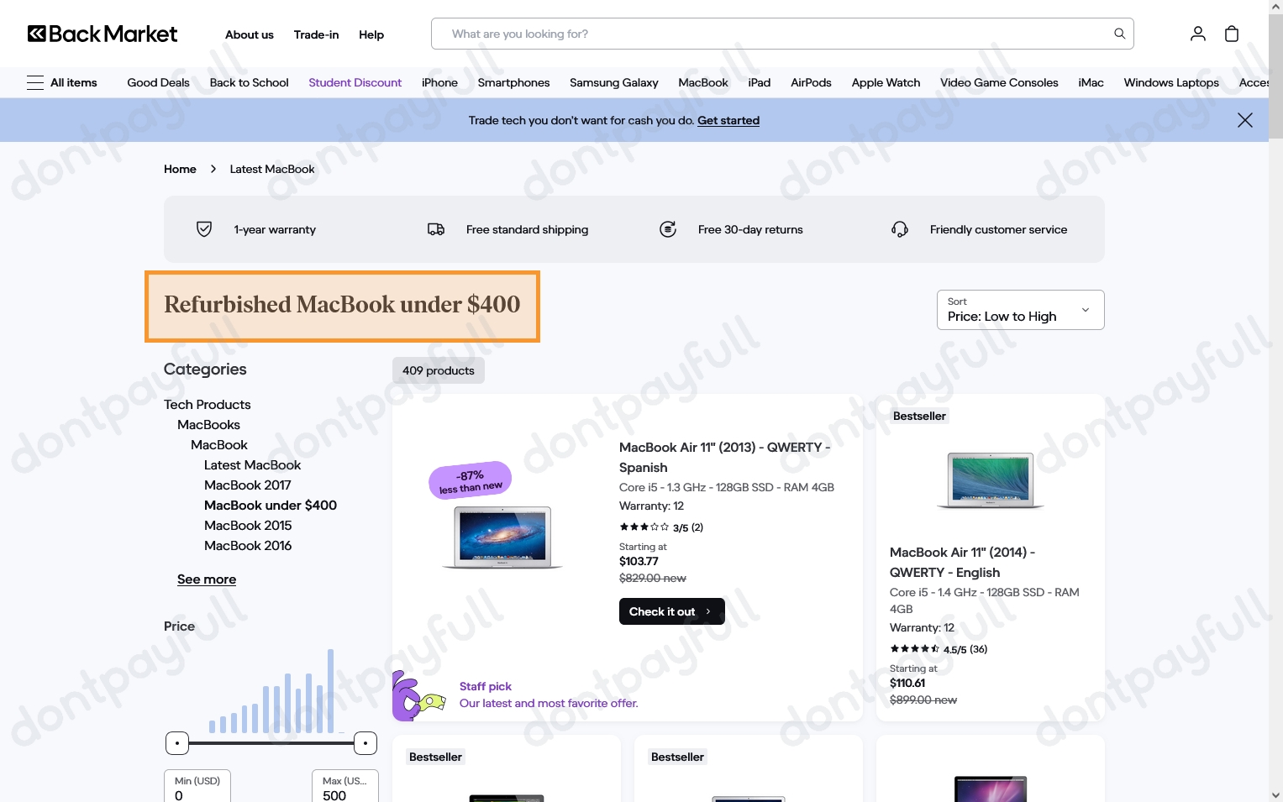The width and height of the screenshot is (1283, 802).
Task: Go to Good Deals category
Action: pos(158,82)
